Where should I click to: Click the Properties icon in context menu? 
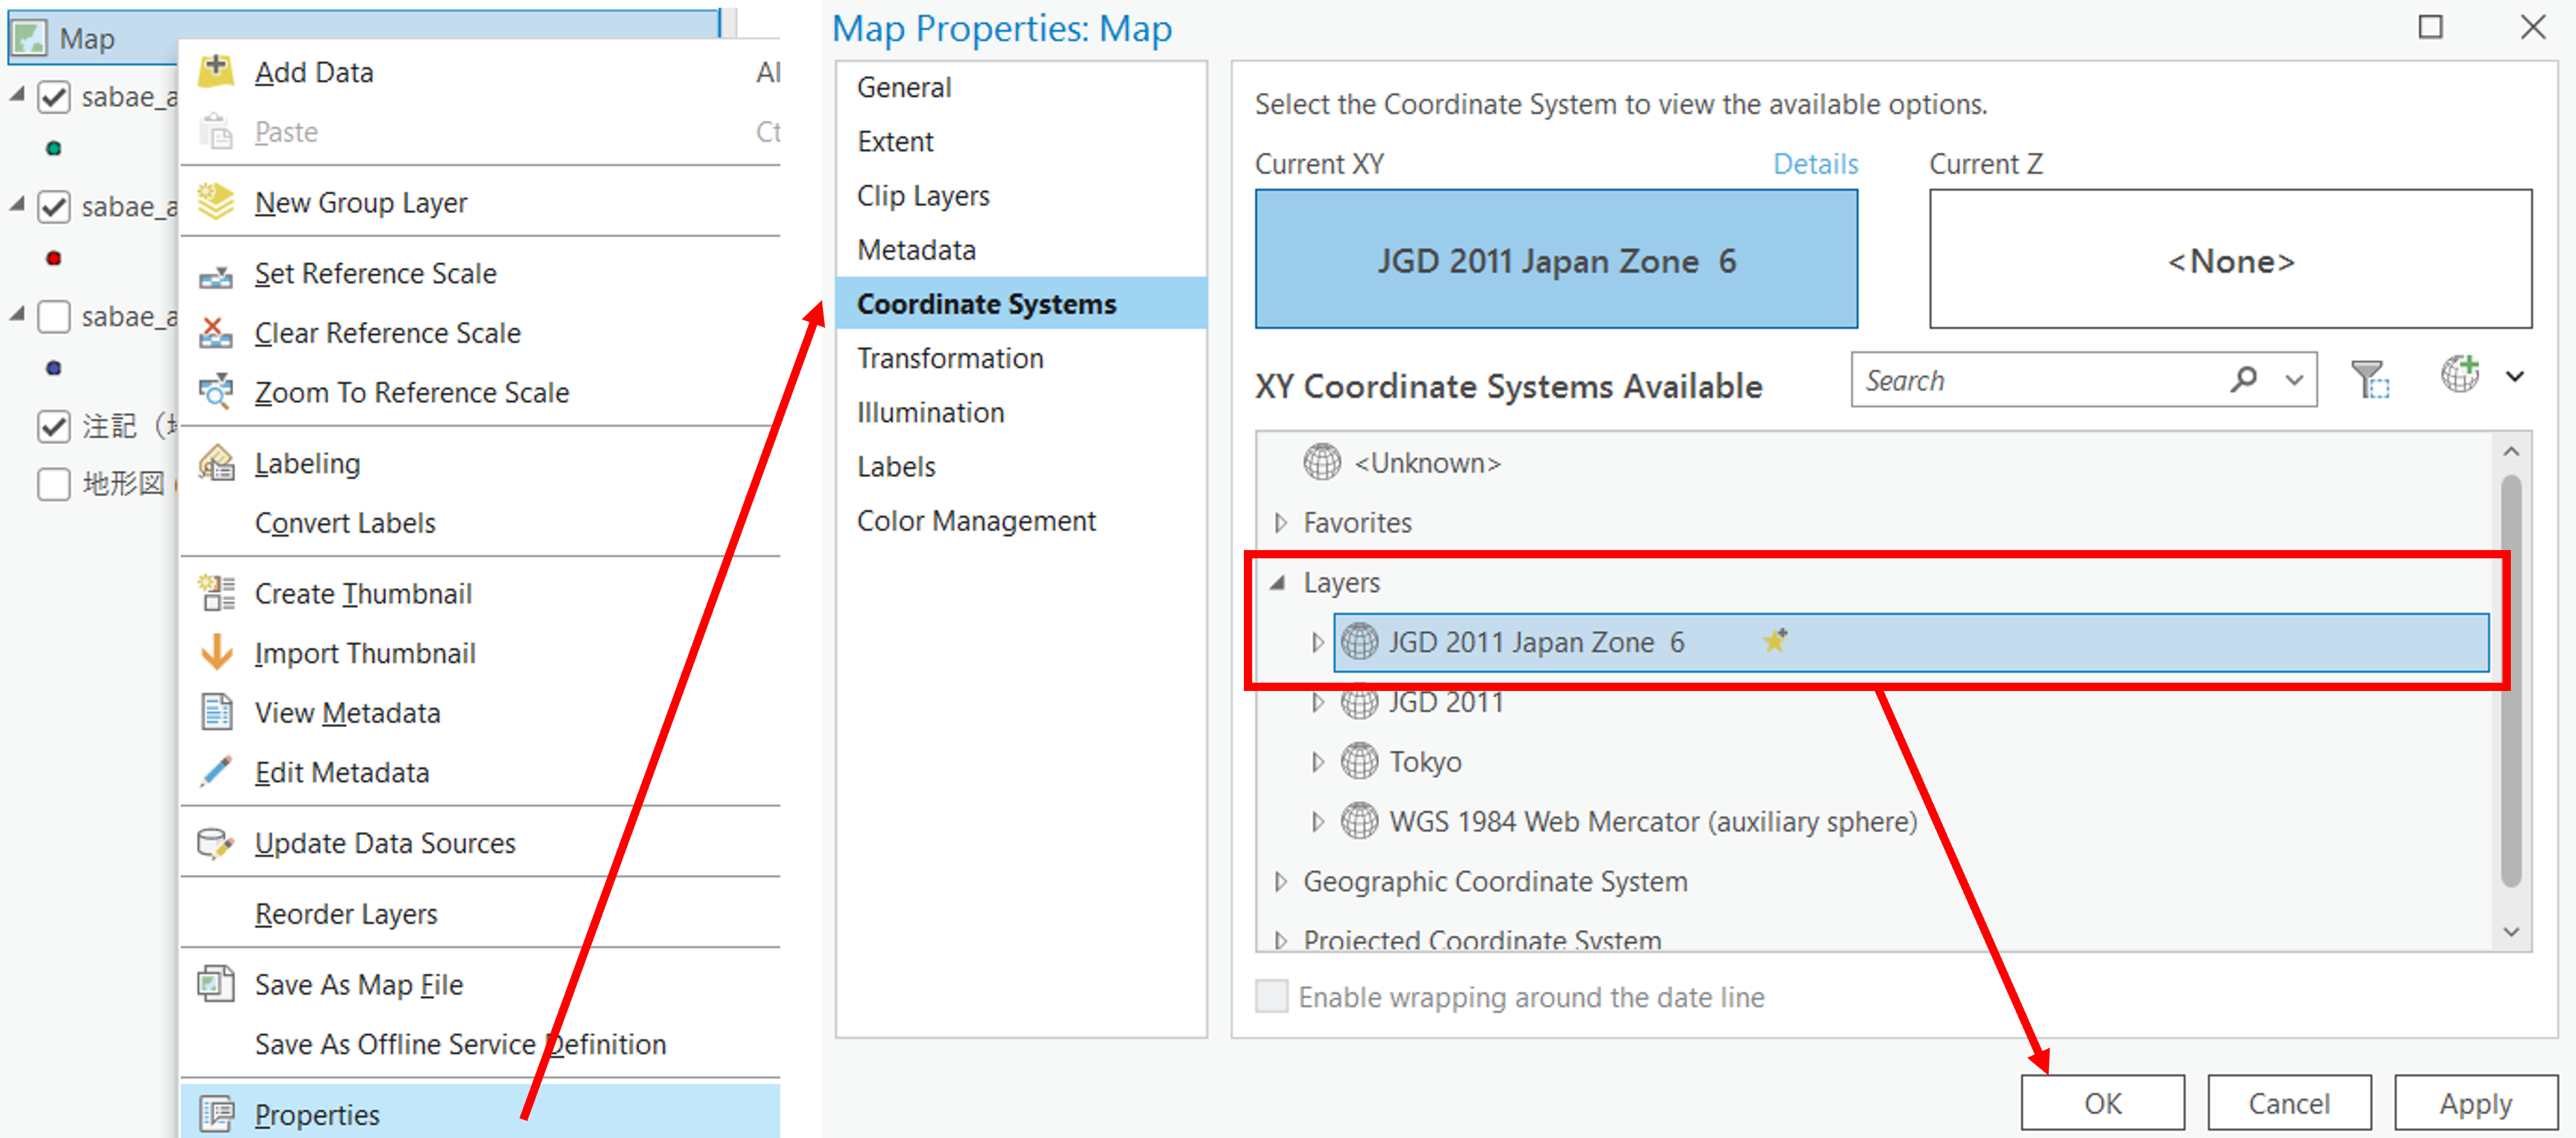(215, 1114)
